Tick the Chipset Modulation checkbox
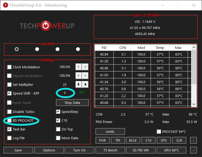The height and width of the screenshot is (157, 202). (x=9, y=76)
